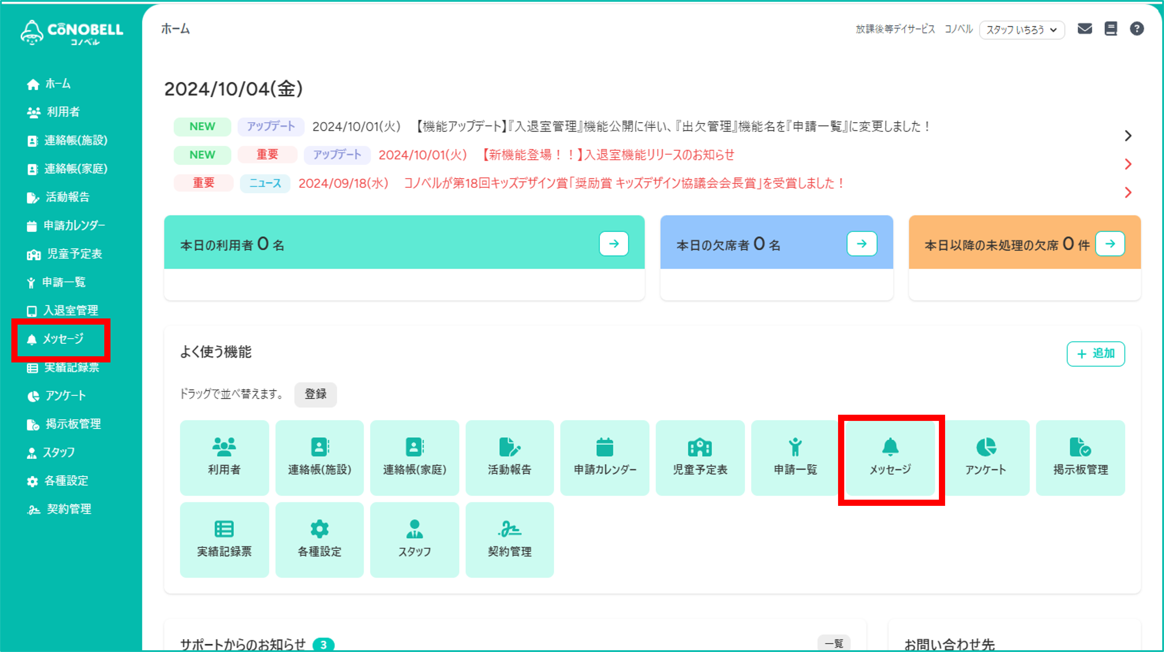Screen dimensions: 1164x652
Task: Open the 実績記録票 shortcut tile
Action: tap(224, 540)
